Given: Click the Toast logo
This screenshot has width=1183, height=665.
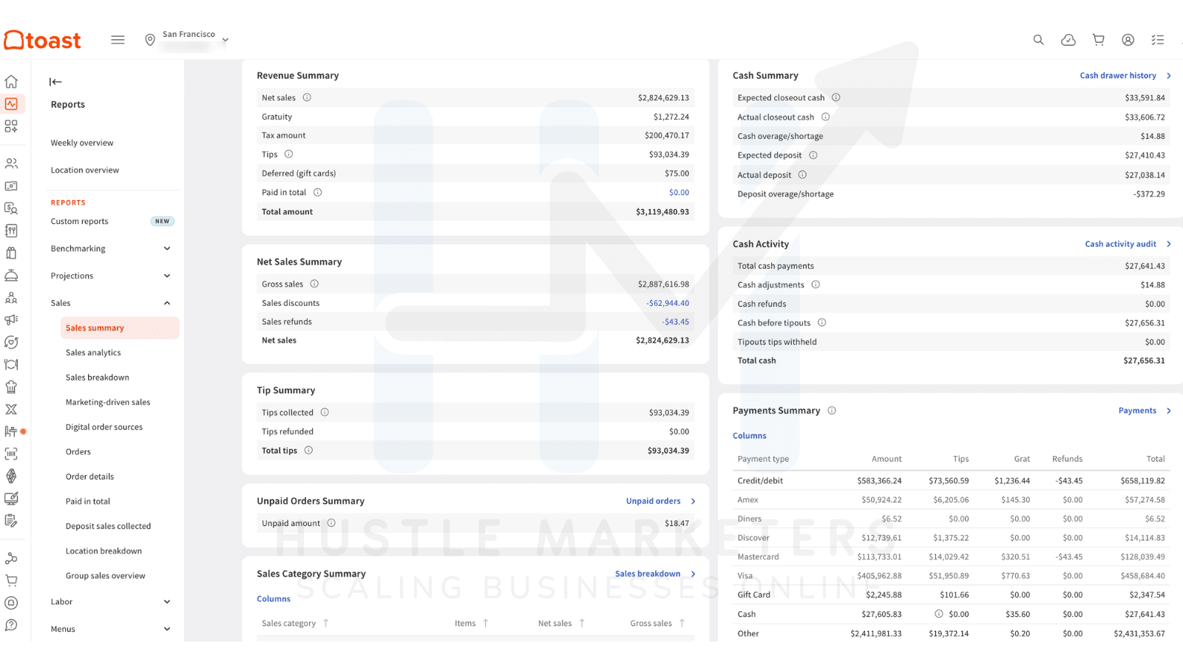Looking at the screenshot, I should [x=42, y=40].
